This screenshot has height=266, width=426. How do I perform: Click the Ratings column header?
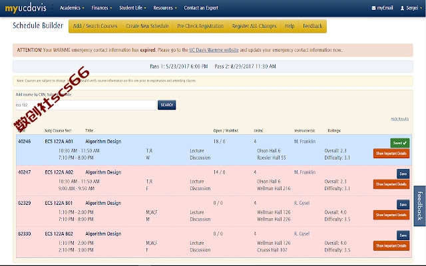tap(334, 130)
